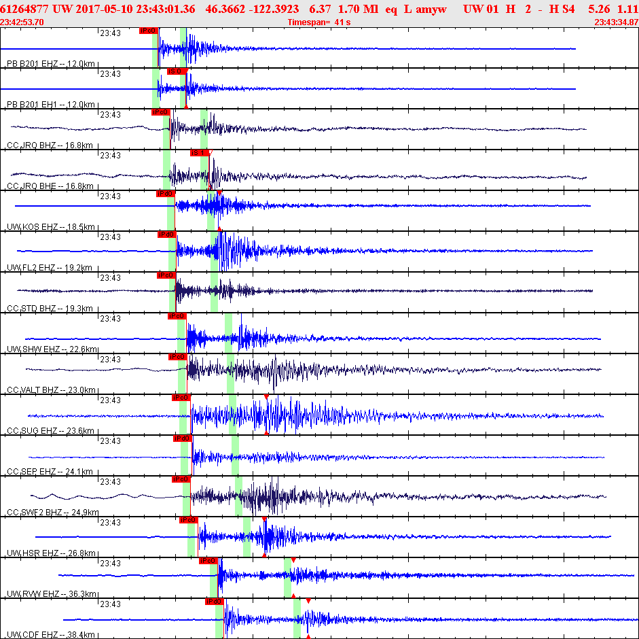Click the iPc0 pick flag on CC VALT BHZ
The height and width of the screenshot is (639, 639).
tap(178, 357)
